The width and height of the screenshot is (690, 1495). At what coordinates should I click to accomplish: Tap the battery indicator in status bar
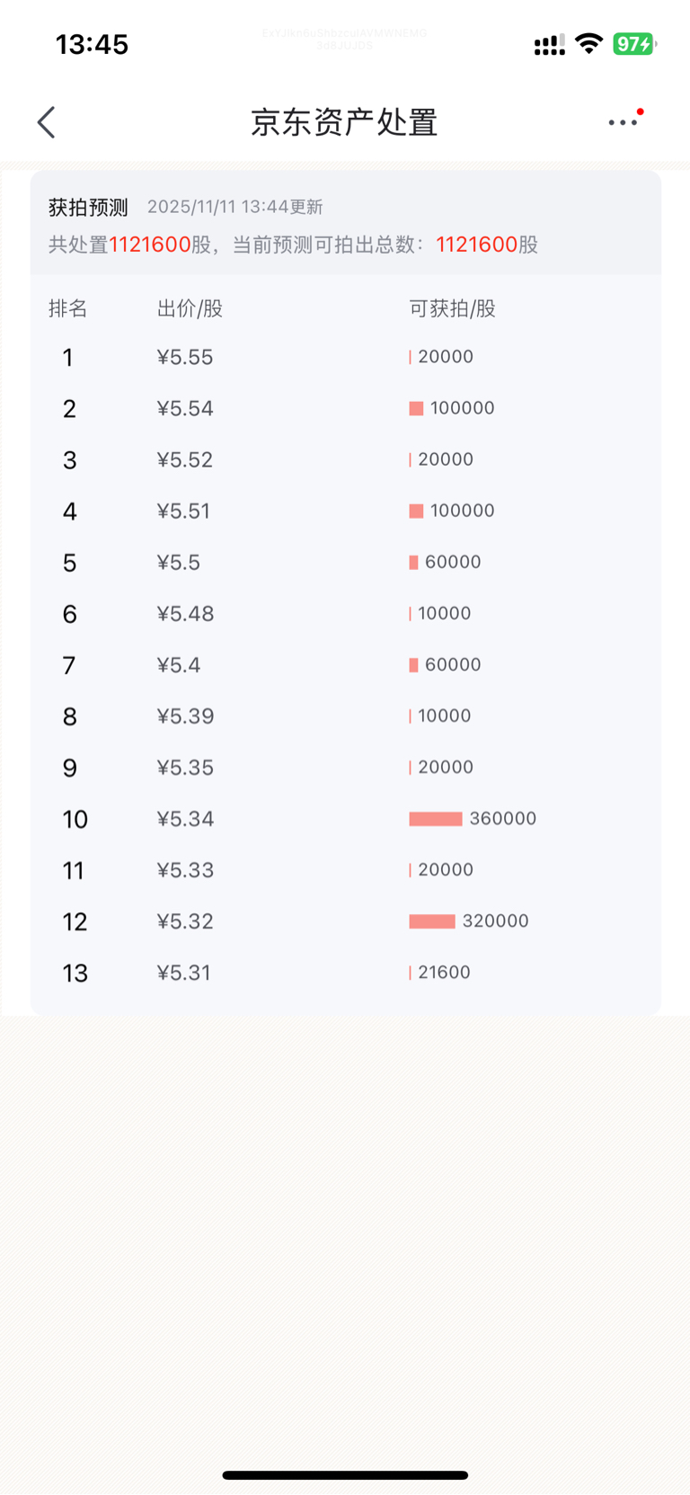point(633,44)
